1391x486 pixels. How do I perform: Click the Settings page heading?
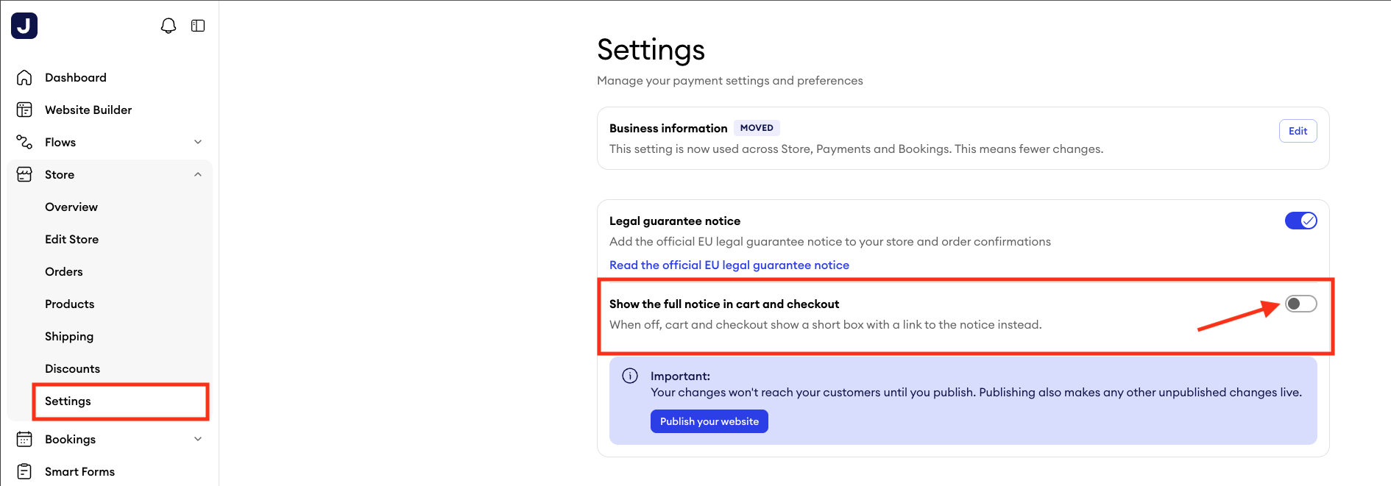click(x=651, y=50)
